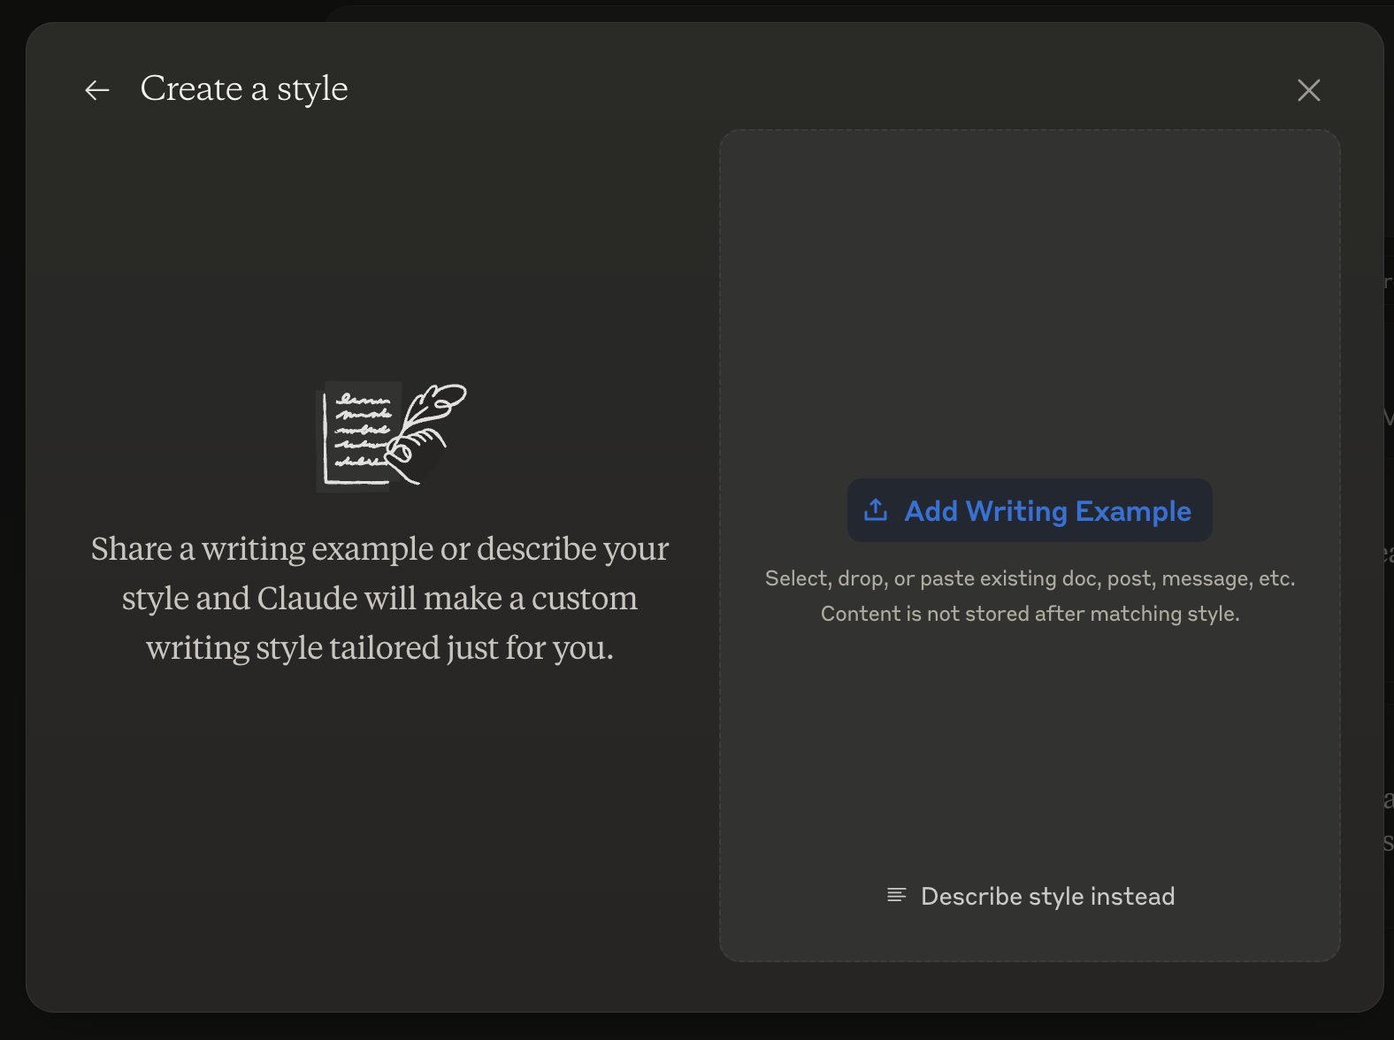Click the back arrow beside Create a style
The width and height of the screenshot is (1394, 1040).
(x=97, y=89)
